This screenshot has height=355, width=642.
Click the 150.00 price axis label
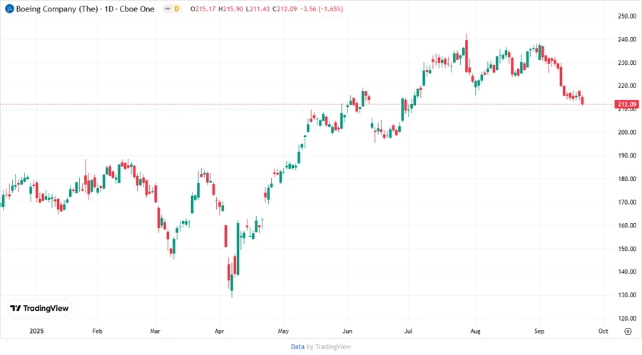(x=627, y=249)
